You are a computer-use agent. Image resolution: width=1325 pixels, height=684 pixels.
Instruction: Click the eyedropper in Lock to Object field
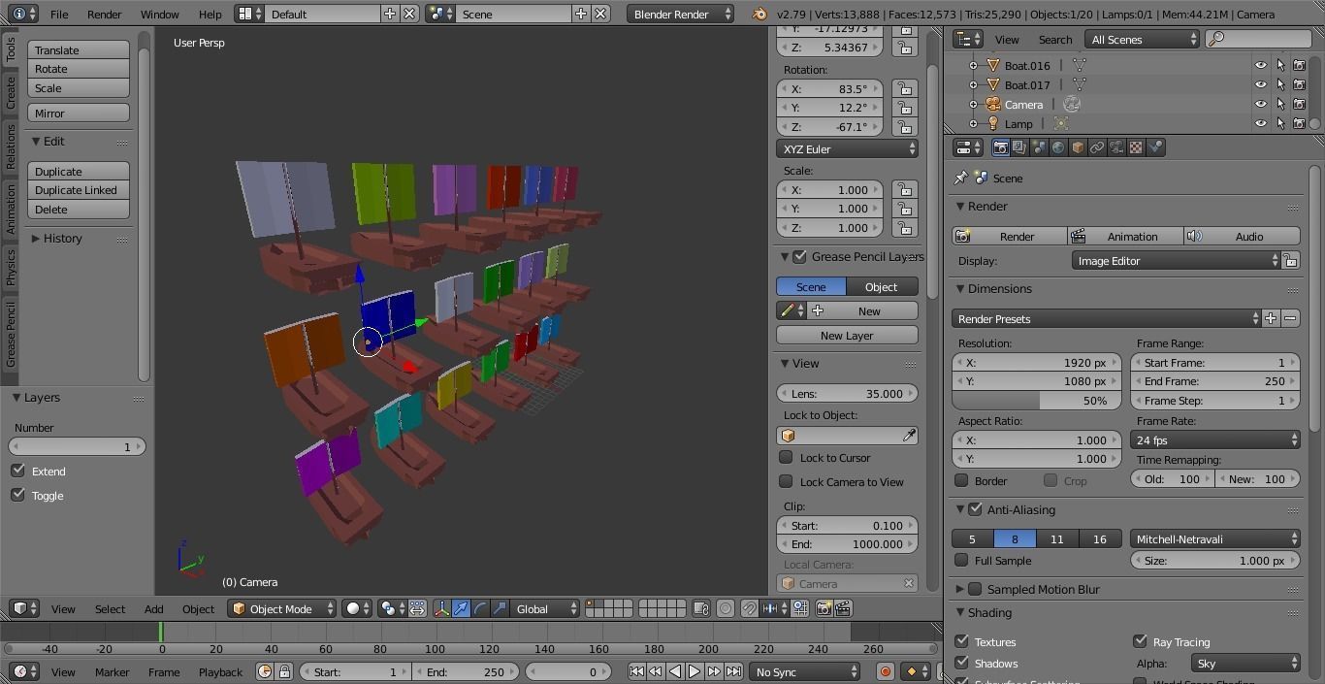pyautogui.click(x=909, y=436)
